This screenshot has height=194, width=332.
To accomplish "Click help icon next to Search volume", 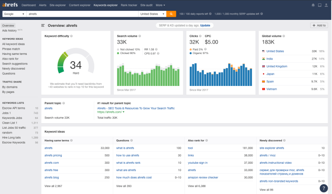I will tap(140, 36).
